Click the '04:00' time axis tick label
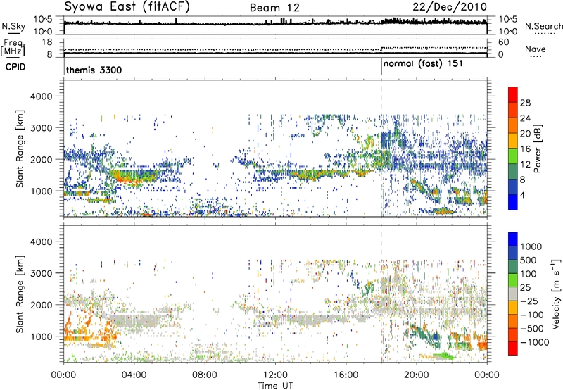 point(134,375)
